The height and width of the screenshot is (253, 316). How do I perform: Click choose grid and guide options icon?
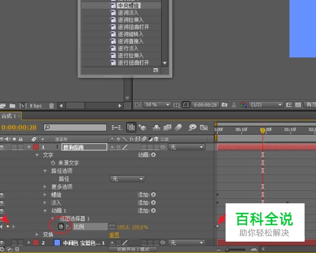point(177,105)
